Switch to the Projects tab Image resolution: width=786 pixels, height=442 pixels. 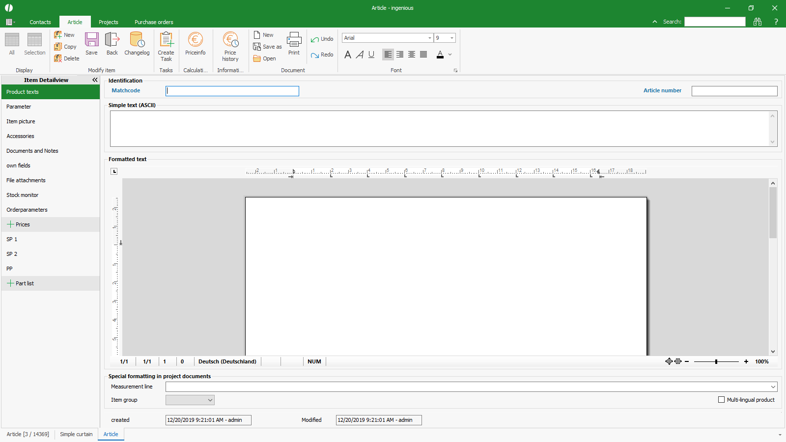[108, 22]
